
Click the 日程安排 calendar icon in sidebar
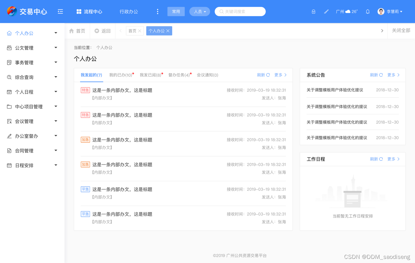(9, 165)
